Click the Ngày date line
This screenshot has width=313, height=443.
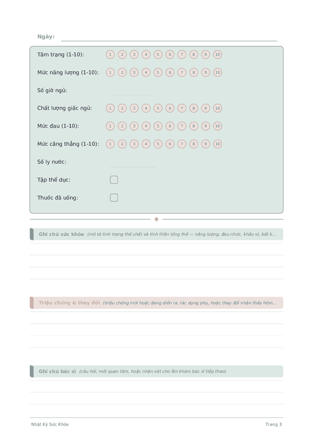(x=169, y=38)
